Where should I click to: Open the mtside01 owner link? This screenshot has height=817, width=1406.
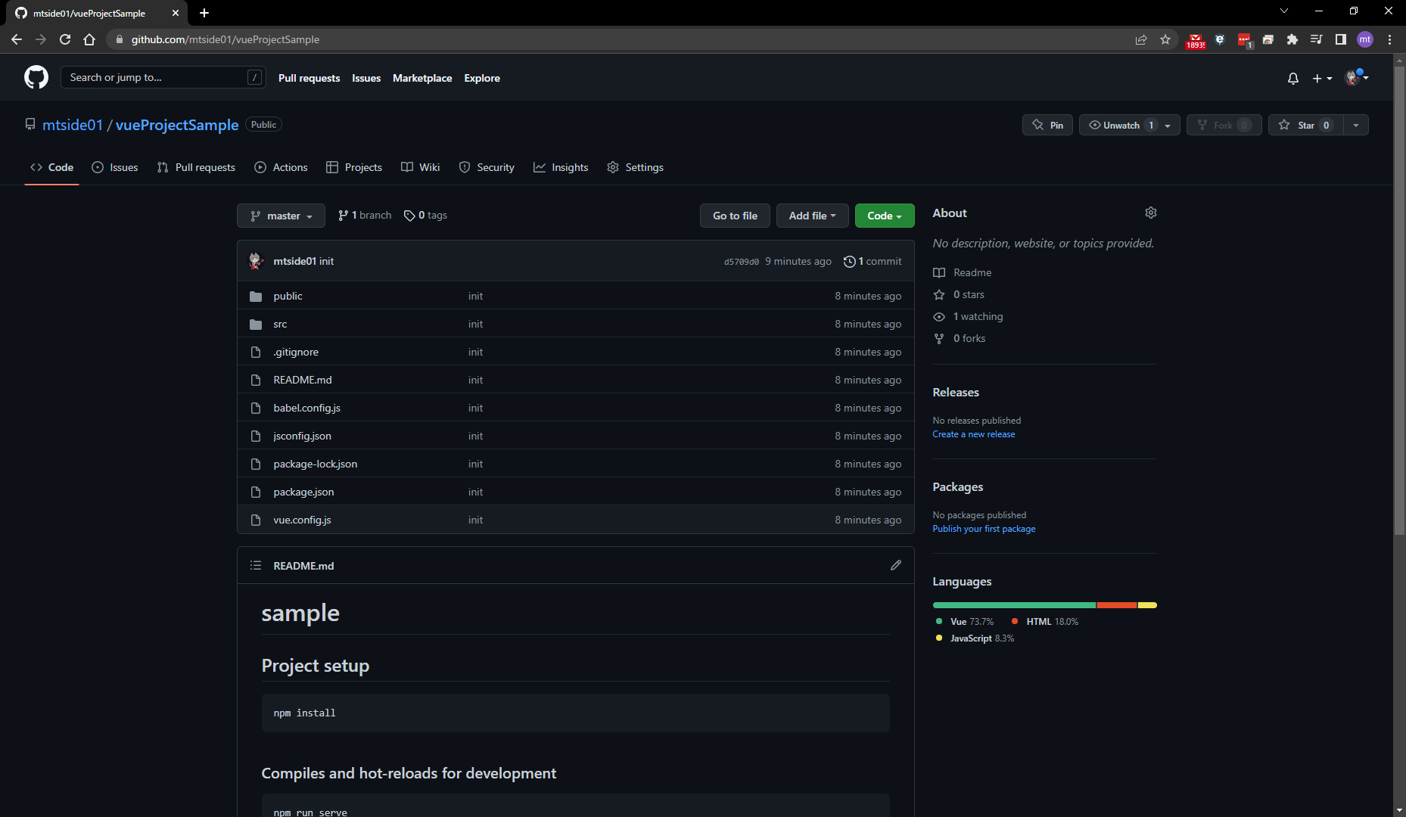(x=72, y=125)
